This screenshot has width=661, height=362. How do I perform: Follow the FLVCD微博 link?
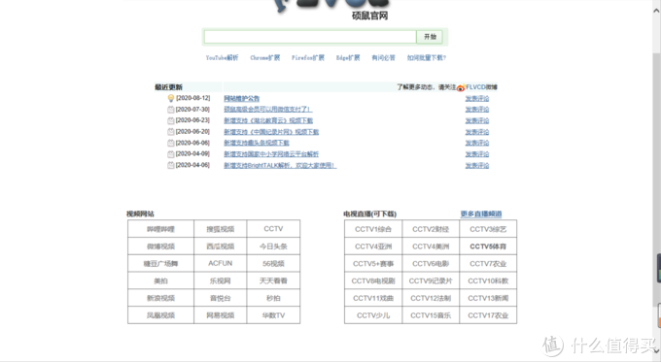click(x=481, y=87)
